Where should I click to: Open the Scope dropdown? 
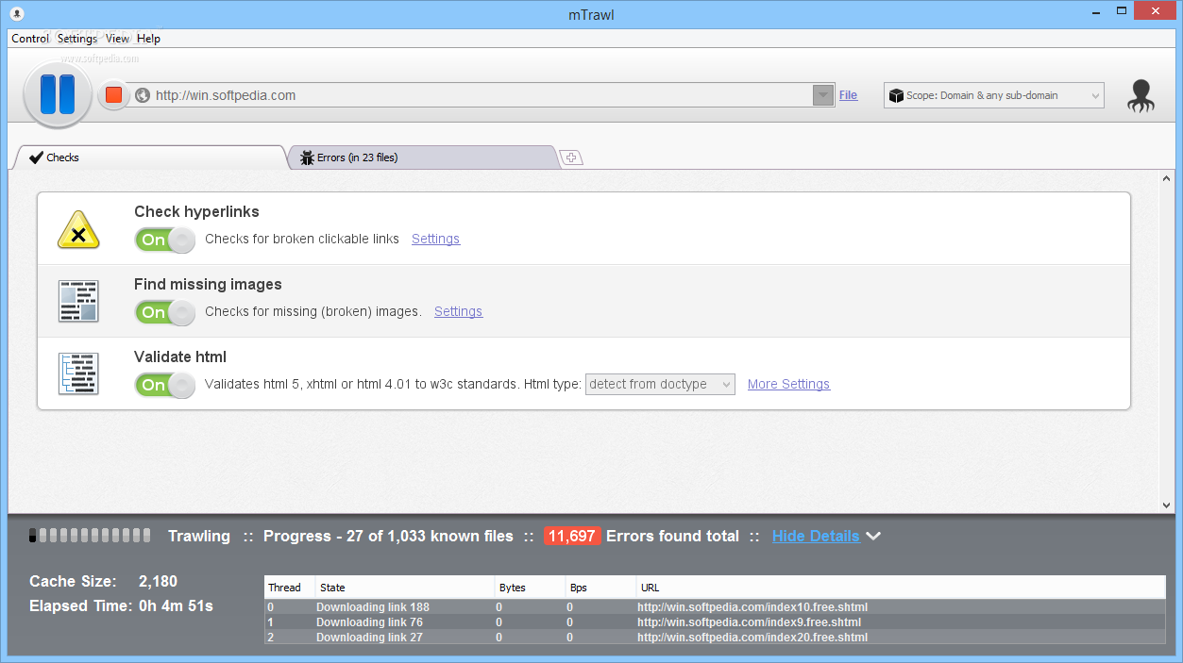[993, 95]
